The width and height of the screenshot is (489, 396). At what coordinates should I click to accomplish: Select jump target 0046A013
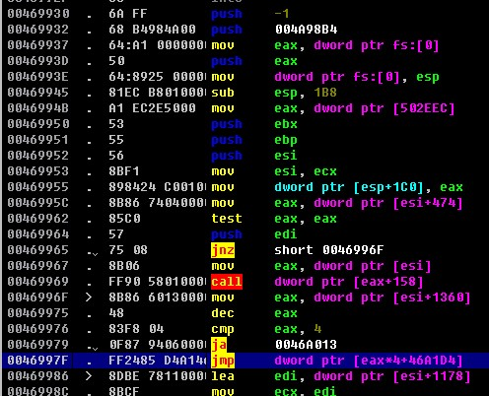[x=307, y=345]
